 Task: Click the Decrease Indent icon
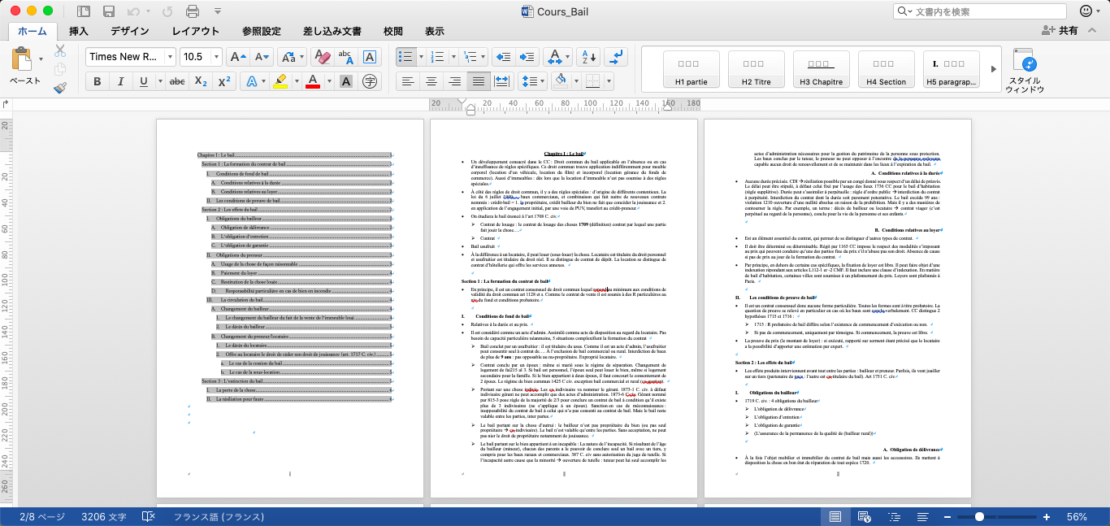tap(503, 57)
